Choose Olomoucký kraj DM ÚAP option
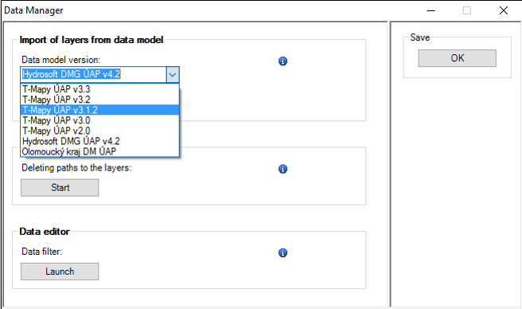Screen dimensions: 522x309 (x=100, y=151)
